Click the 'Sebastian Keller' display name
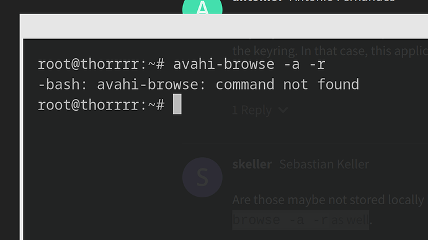428x240 pixels. 324,165
